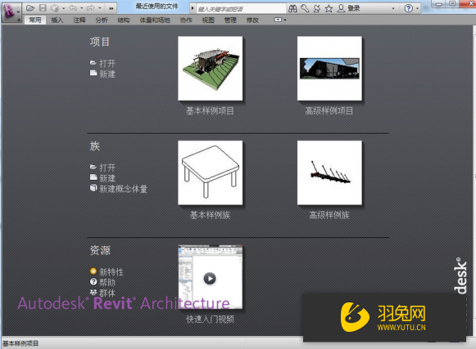Click the folder icon beside 项目 打开
476x349 pixels.
93,63
